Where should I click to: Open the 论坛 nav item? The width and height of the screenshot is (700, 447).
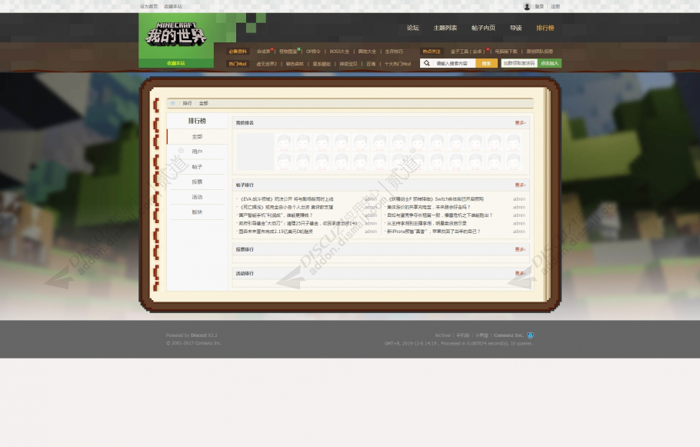tap(413, 28)
